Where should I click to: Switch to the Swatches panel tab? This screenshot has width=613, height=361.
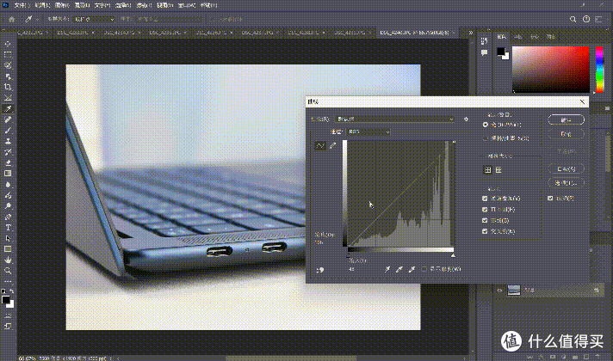click(518, 37)
